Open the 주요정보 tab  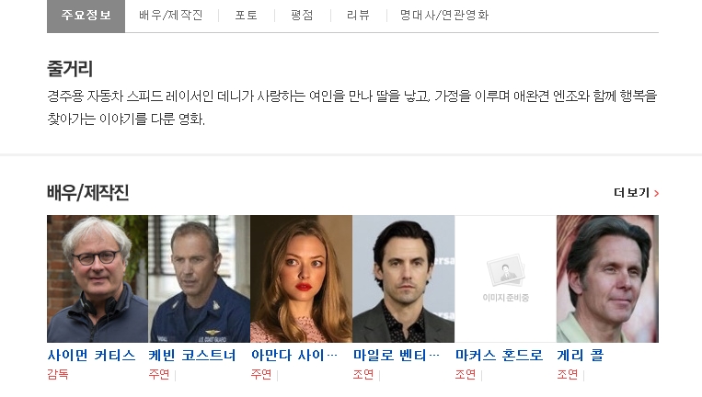[86, 16]
